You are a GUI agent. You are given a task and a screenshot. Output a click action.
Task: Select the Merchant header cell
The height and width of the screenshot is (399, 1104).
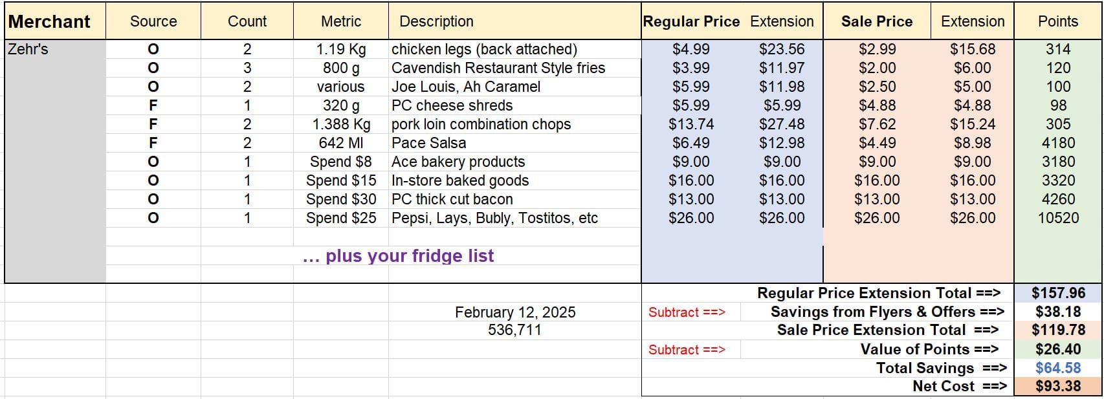tap(55, 21)
